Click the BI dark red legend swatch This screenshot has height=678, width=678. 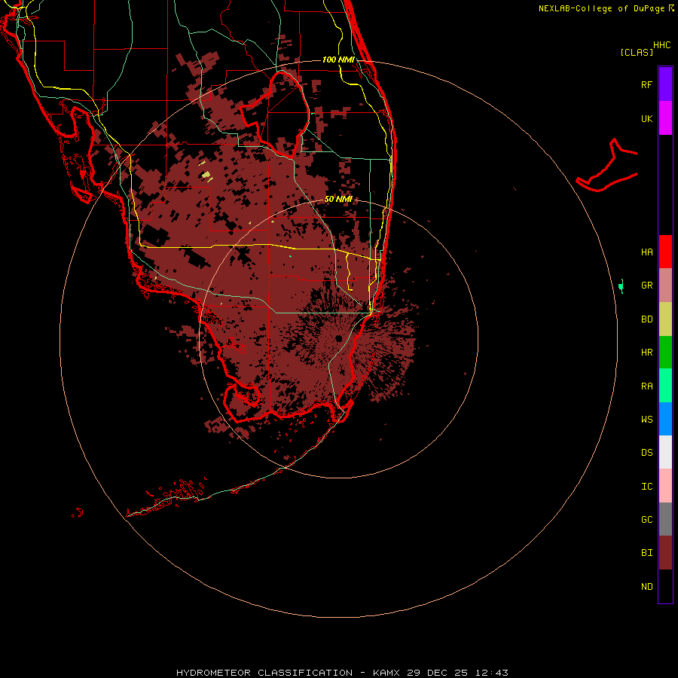click(665, 553)
